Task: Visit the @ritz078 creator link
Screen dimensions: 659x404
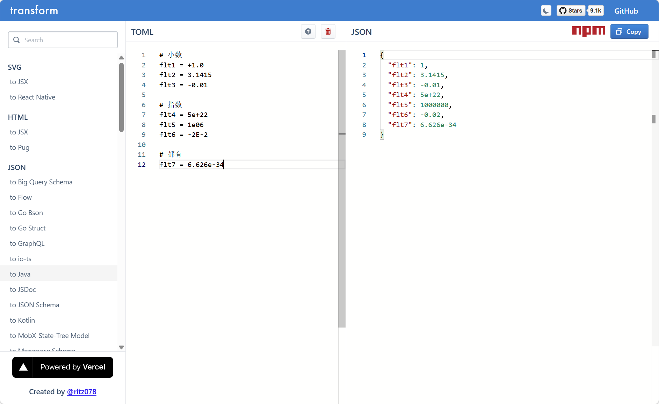Action: [x=81, y=391]
